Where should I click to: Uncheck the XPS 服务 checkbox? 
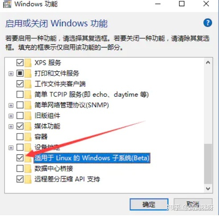tap(20, 63)
